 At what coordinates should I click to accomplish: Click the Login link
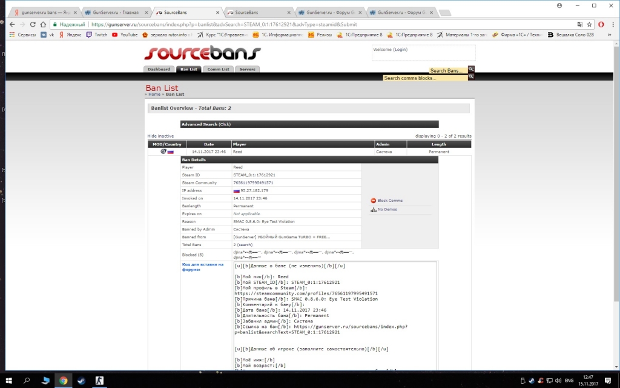tap(400, 50)
